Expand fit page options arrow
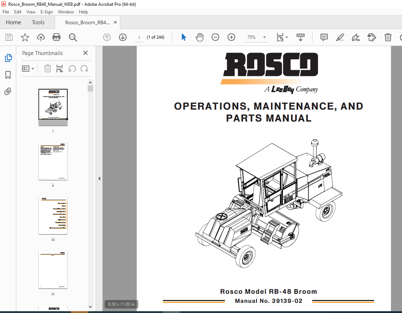Screen dimensions: 402x313 [286, 37]
